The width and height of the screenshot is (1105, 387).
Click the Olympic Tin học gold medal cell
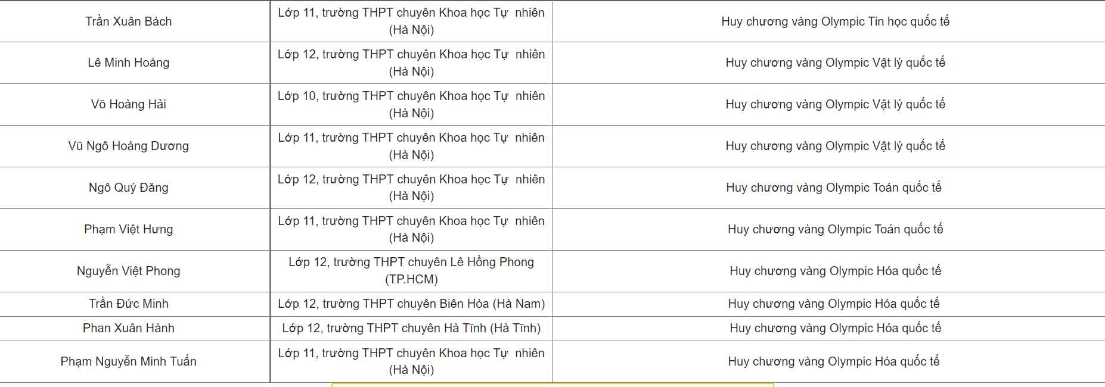pyautogui.click(x=834, y=21)
